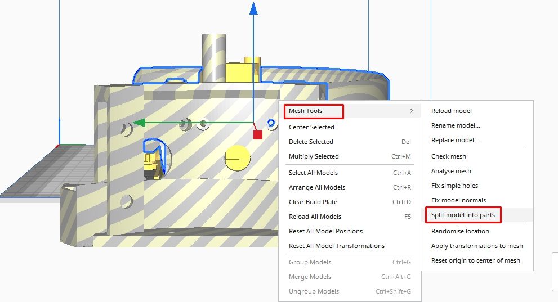Choose Replace model... option
The height and width of the screenshot is (302, 558).
(477, 140)
